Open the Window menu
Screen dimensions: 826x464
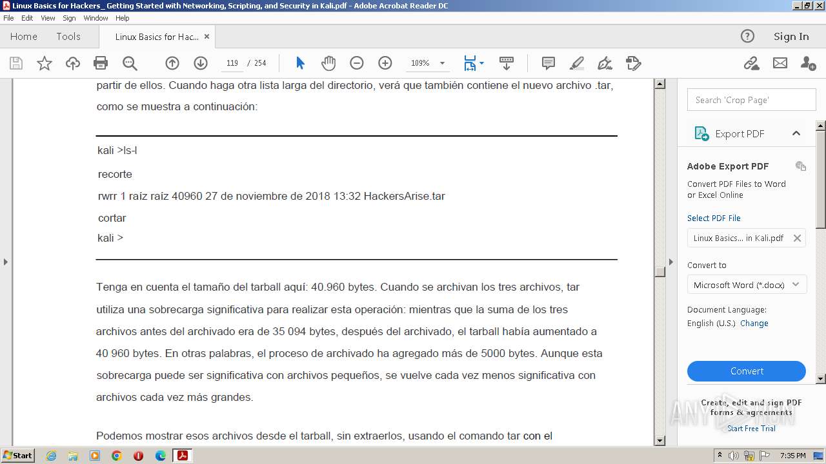coord(96,18)
